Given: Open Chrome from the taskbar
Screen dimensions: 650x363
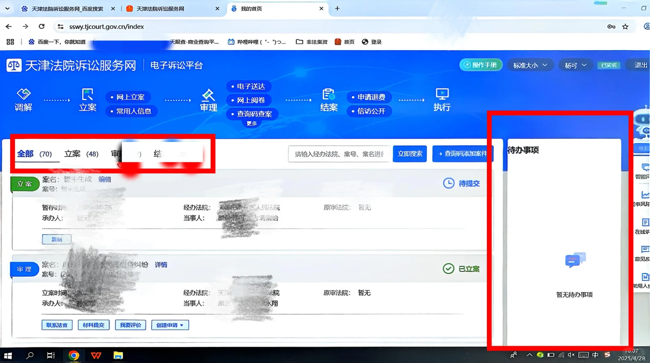Looking at the screenshot, I should 74,355.
